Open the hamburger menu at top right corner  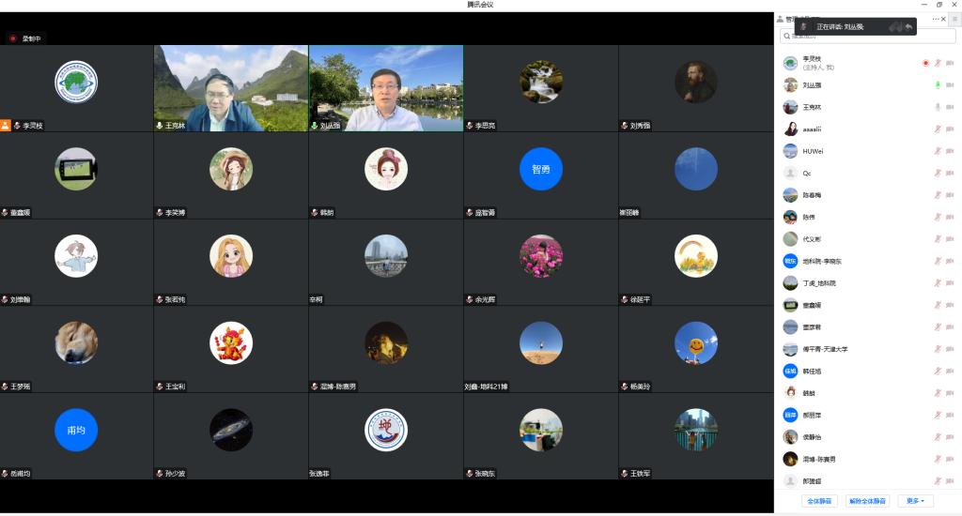click(x=954, y=19)
